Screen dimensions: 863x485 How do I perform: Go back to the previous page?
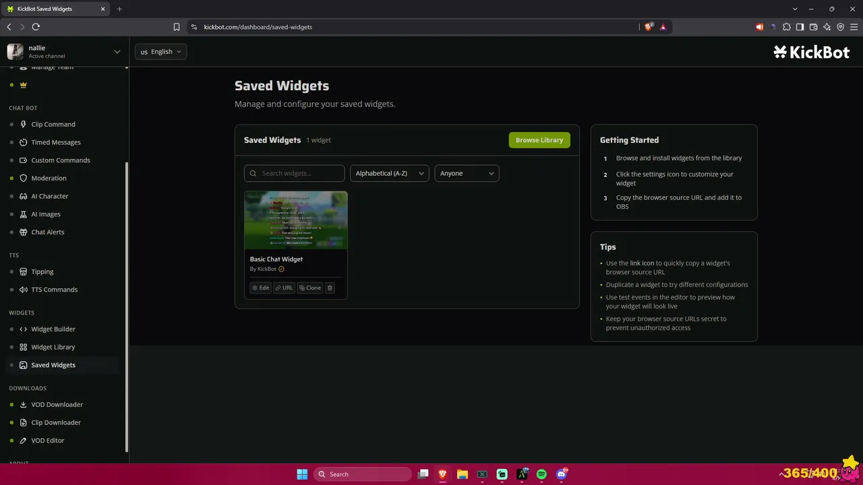pos(9,27)
